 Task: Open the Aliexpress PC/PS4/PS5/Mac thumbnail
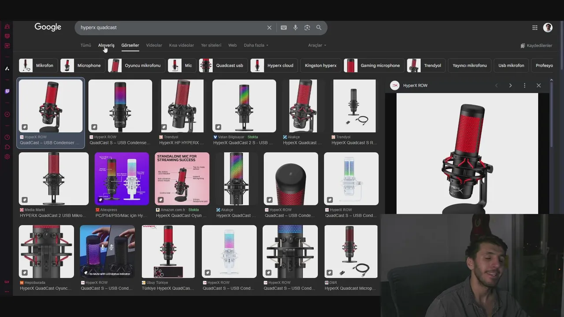(x=122, y=179)
